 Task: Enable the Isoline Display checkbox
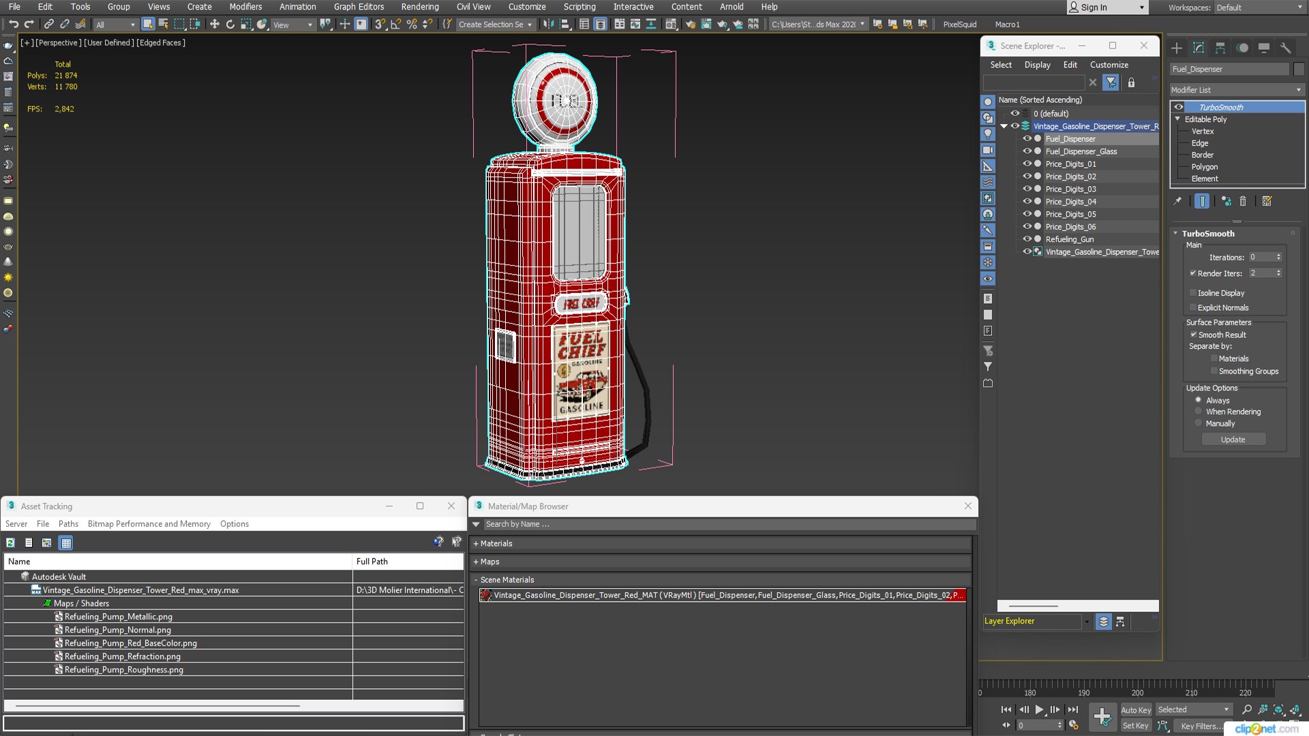click(x=1193, y=293)
